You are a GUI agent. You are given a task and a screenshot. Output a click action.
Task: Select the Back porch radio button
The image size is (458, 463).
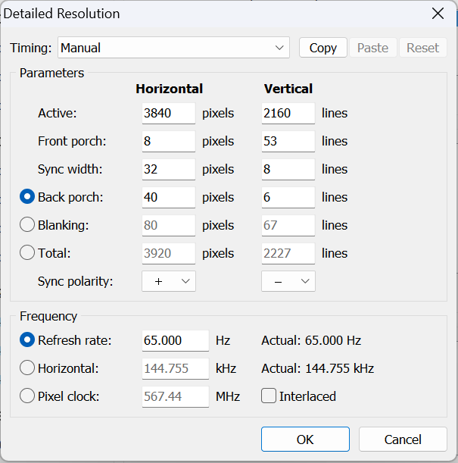(27, 197)
